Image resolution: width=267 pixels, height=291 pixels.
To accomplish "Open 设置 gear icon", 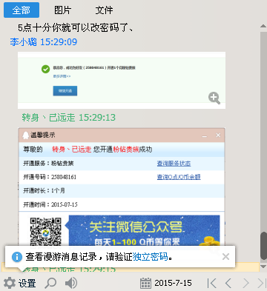I will pos(10,283).
